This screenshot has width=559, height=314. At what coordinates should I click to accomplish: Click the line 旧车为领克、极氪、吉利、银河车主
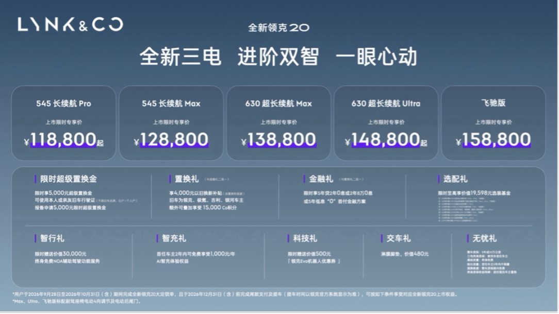click(x=206, y=200)
